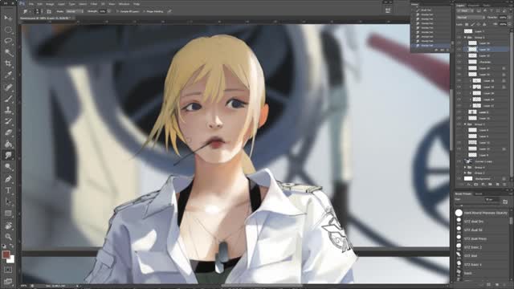Select the Smudge tool
Viewport: 514px width, 289px height.
8,155
